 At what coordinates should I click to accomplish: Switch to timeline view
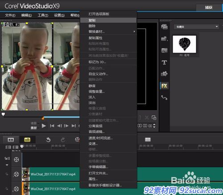click(x=27, y=140)
